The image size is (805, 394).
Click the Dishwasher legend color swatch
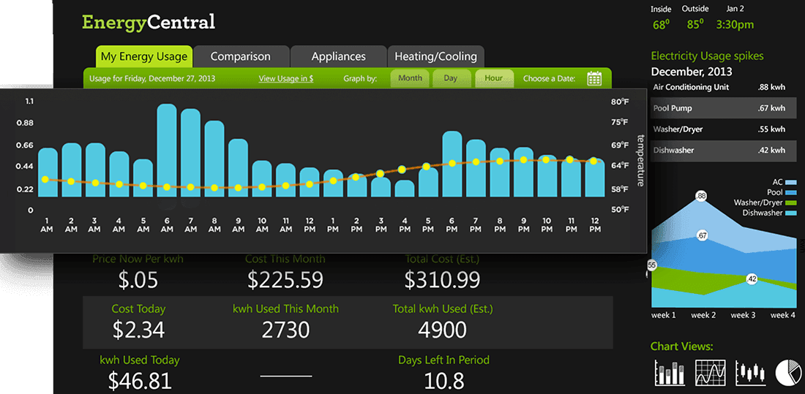click(791, 213)
